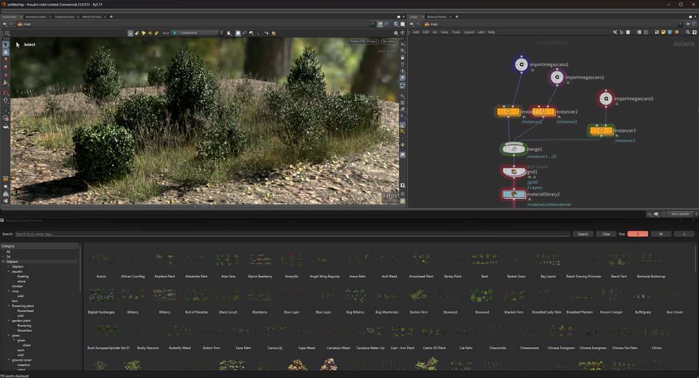Select the Amaryllis asset thumbnail
The image size is (699, 378).
pos(291,259)
